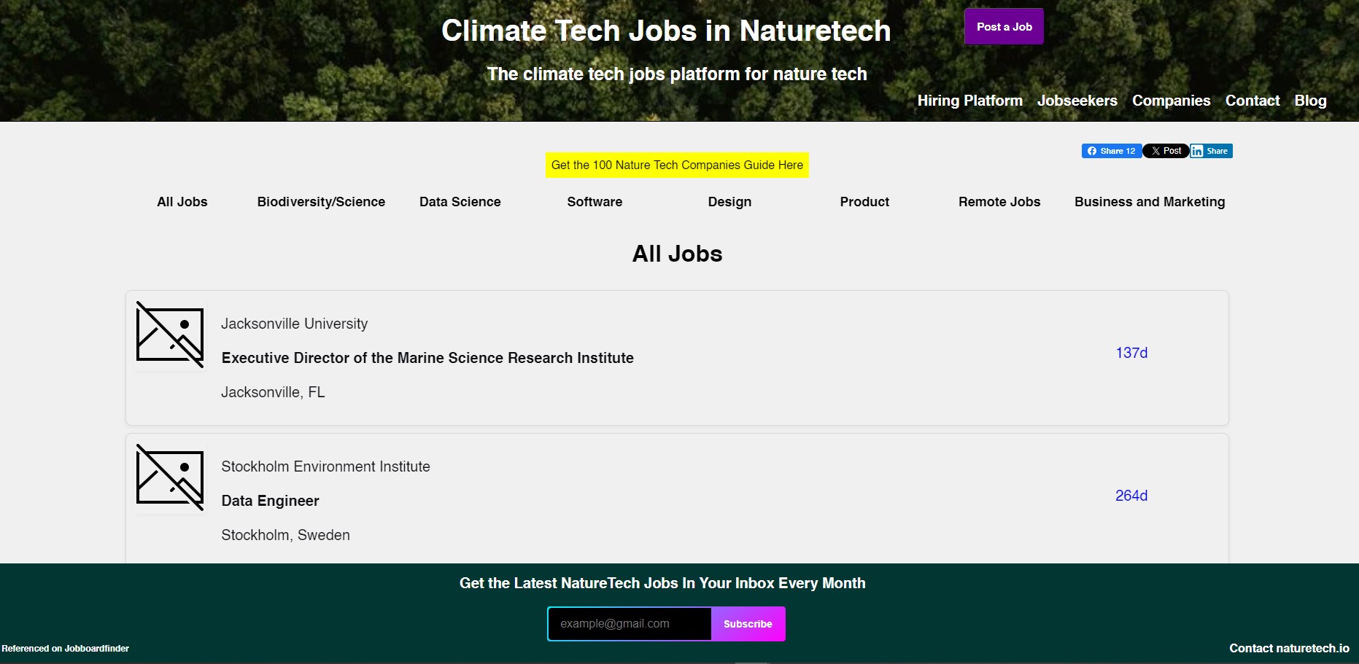Open the Hiring Platform nav link
This screenshot has width=1359, height=664.
tap(969, 101)
